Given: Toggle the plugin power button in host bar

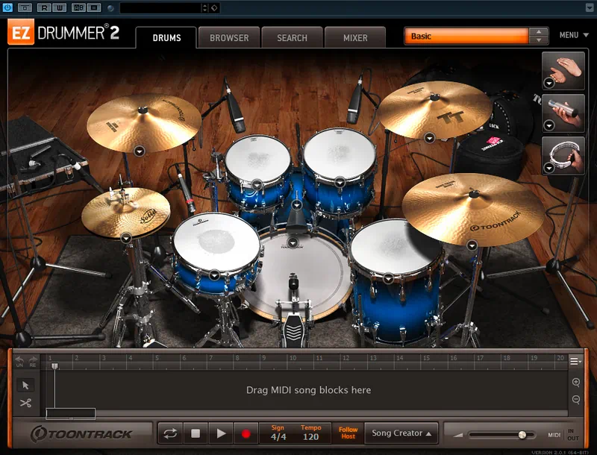Looking at the screenshot, I should [7, 7].
